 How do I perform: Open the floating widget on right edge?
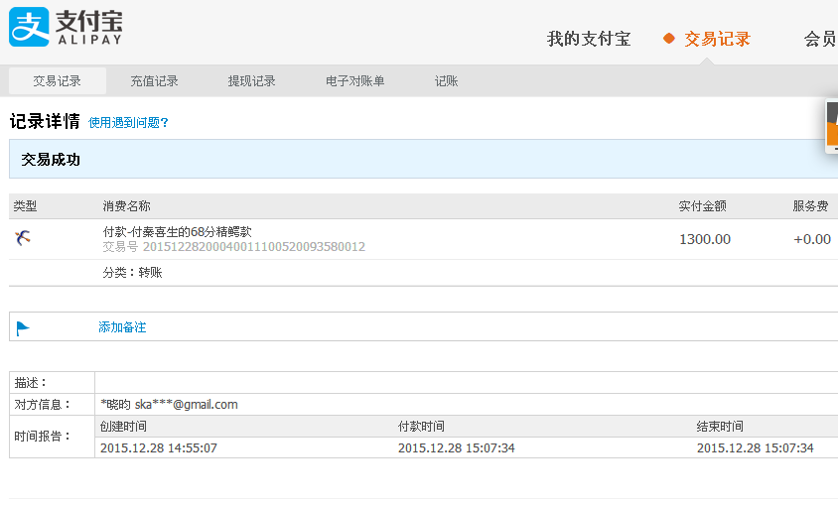pos(832,127)
